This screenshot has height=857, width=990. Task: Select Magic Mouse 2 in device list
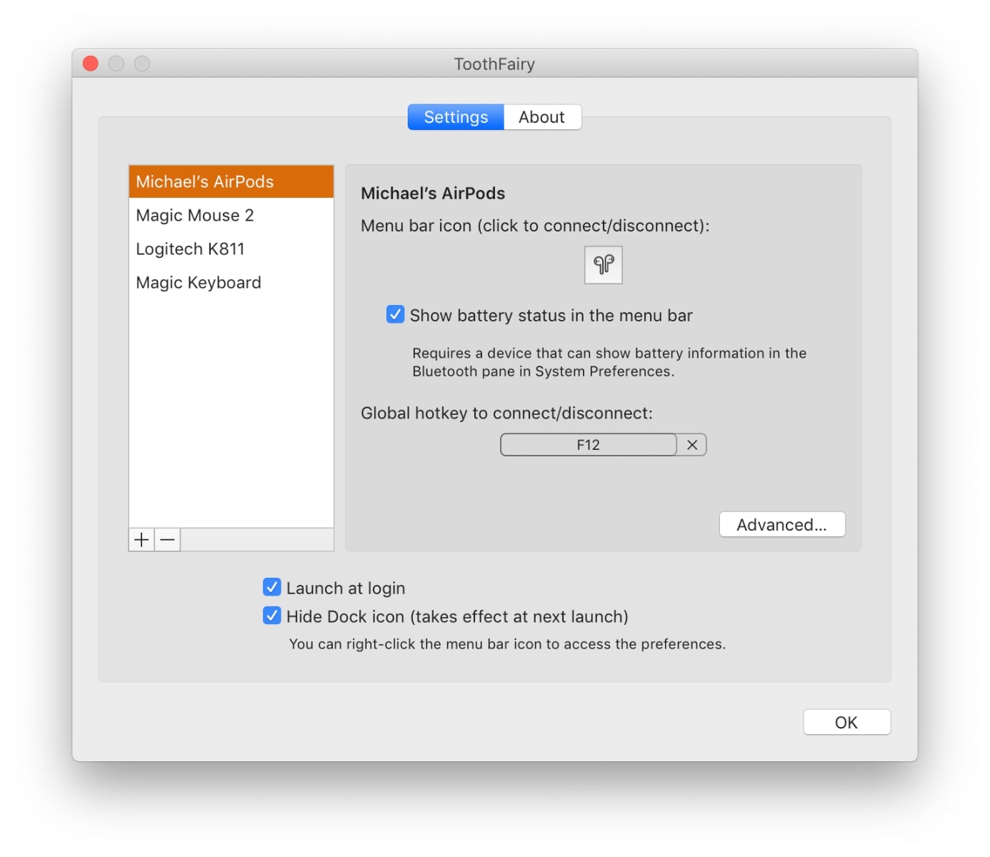tap(231, 216)
